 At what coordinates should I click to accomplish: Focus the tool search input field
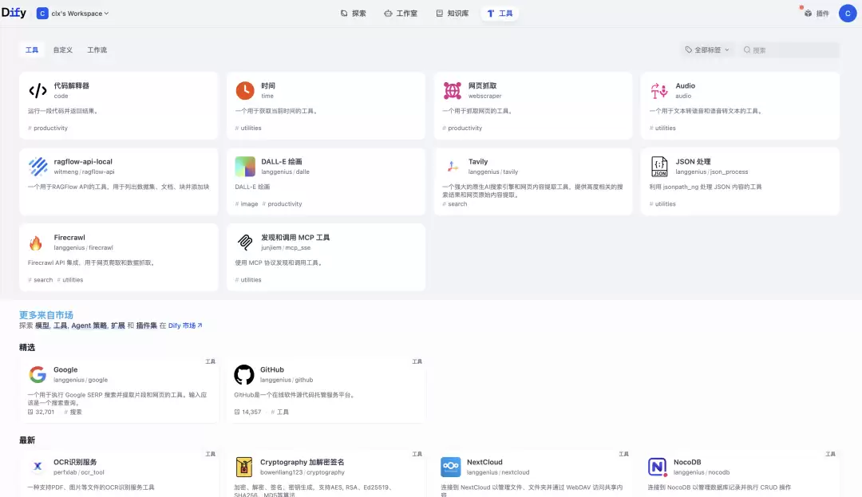[x=789, y=50]
